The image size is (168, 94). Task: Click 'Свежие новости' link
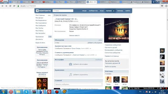click(x=74, y=36)
